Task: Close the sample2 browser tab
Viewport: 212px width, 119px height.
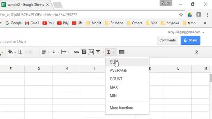Action: (x=47, y=5)
